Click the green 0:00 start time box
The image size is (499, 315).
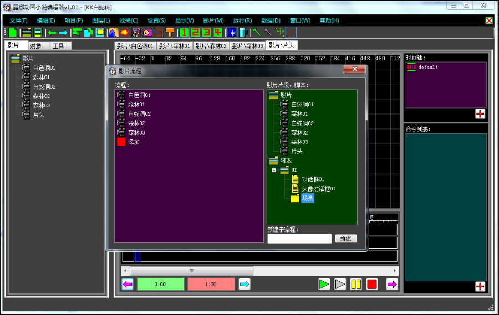coord(160,285)
